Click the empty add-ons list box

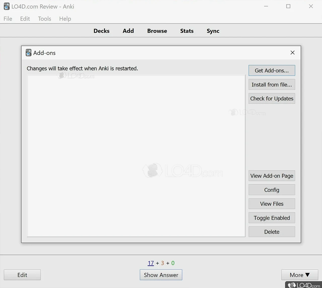tap(136, 156)
